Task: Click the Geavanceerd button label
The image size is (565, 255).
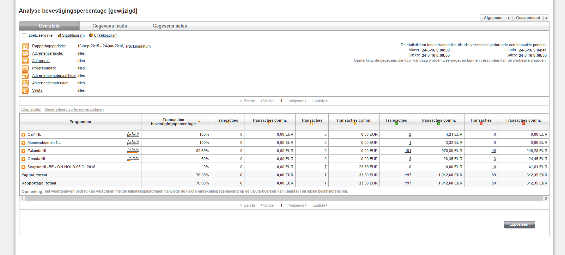Action: click(528, 18)
